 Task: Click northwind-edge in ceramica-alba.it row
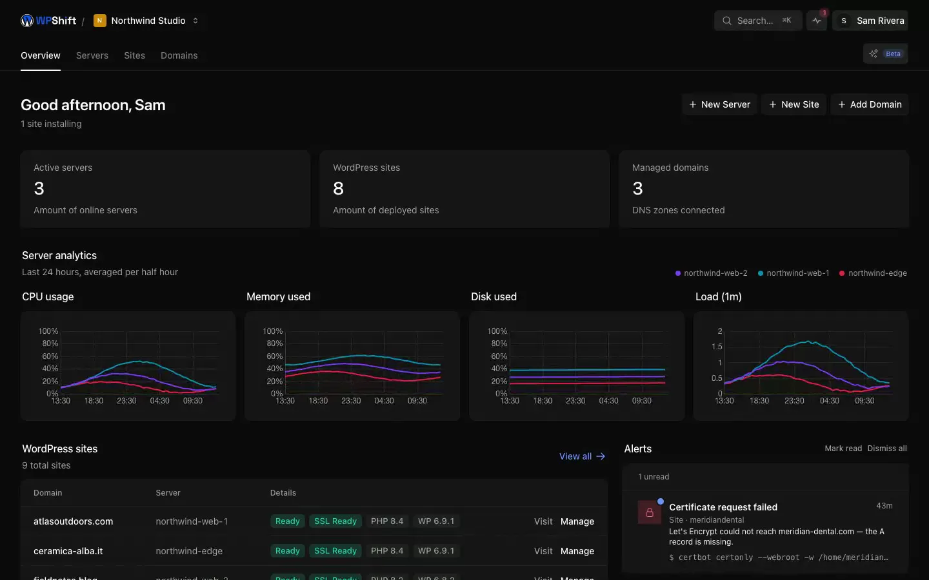click(x=189, y=551)
